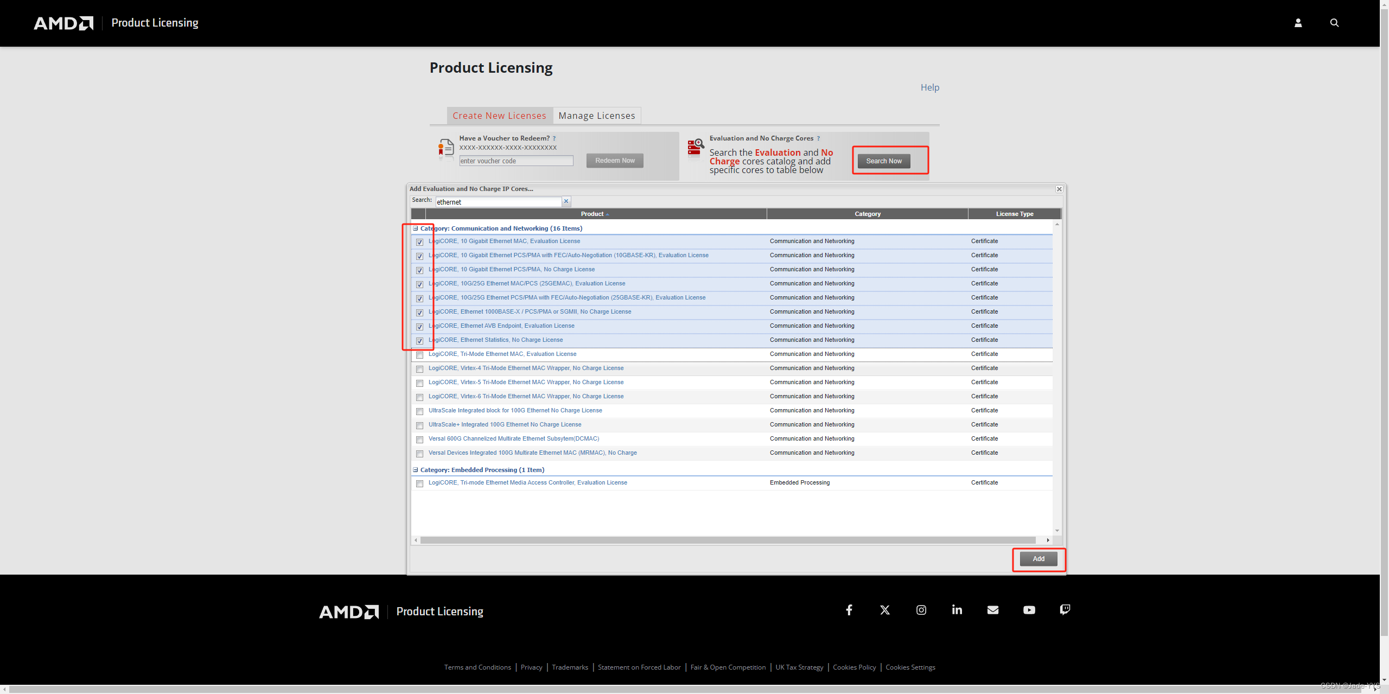Clear the search field with X icon
The width and height of the screenshot is (1389, 694).
[566, 201]
